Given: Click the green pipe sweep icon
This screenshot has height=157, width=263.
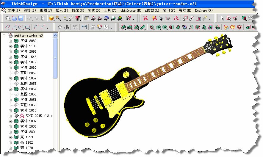Looking at the screenshot, I should click(143, 27).
